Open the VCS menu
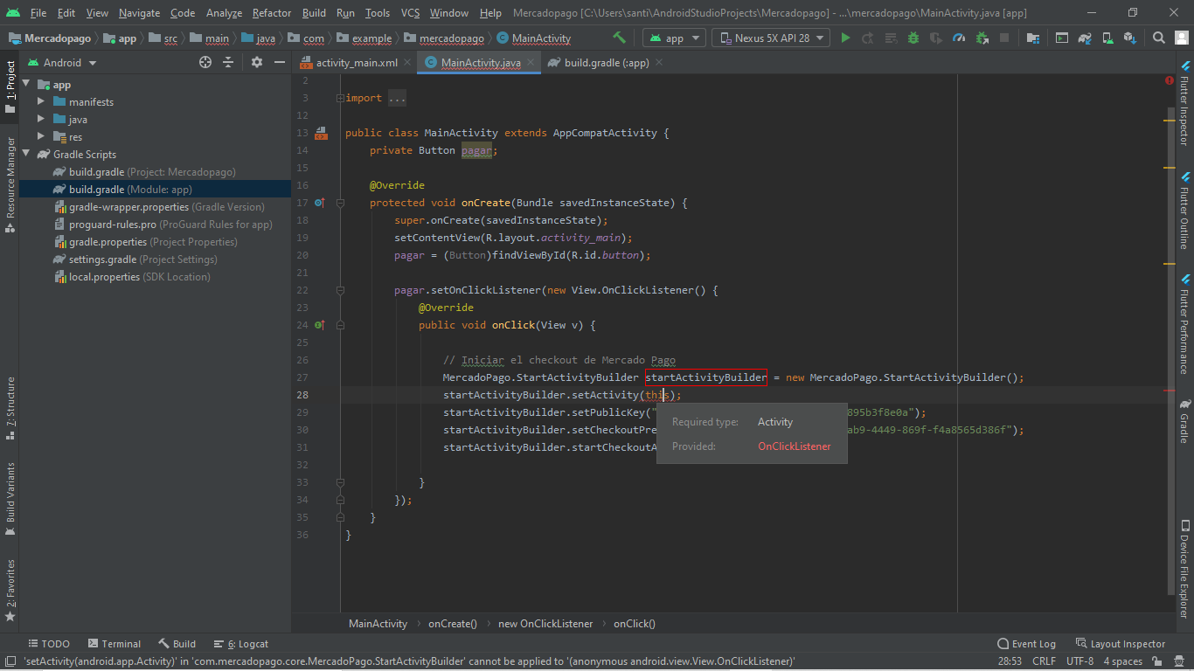This screenshot has width=1194, height=671. point(411,13)
